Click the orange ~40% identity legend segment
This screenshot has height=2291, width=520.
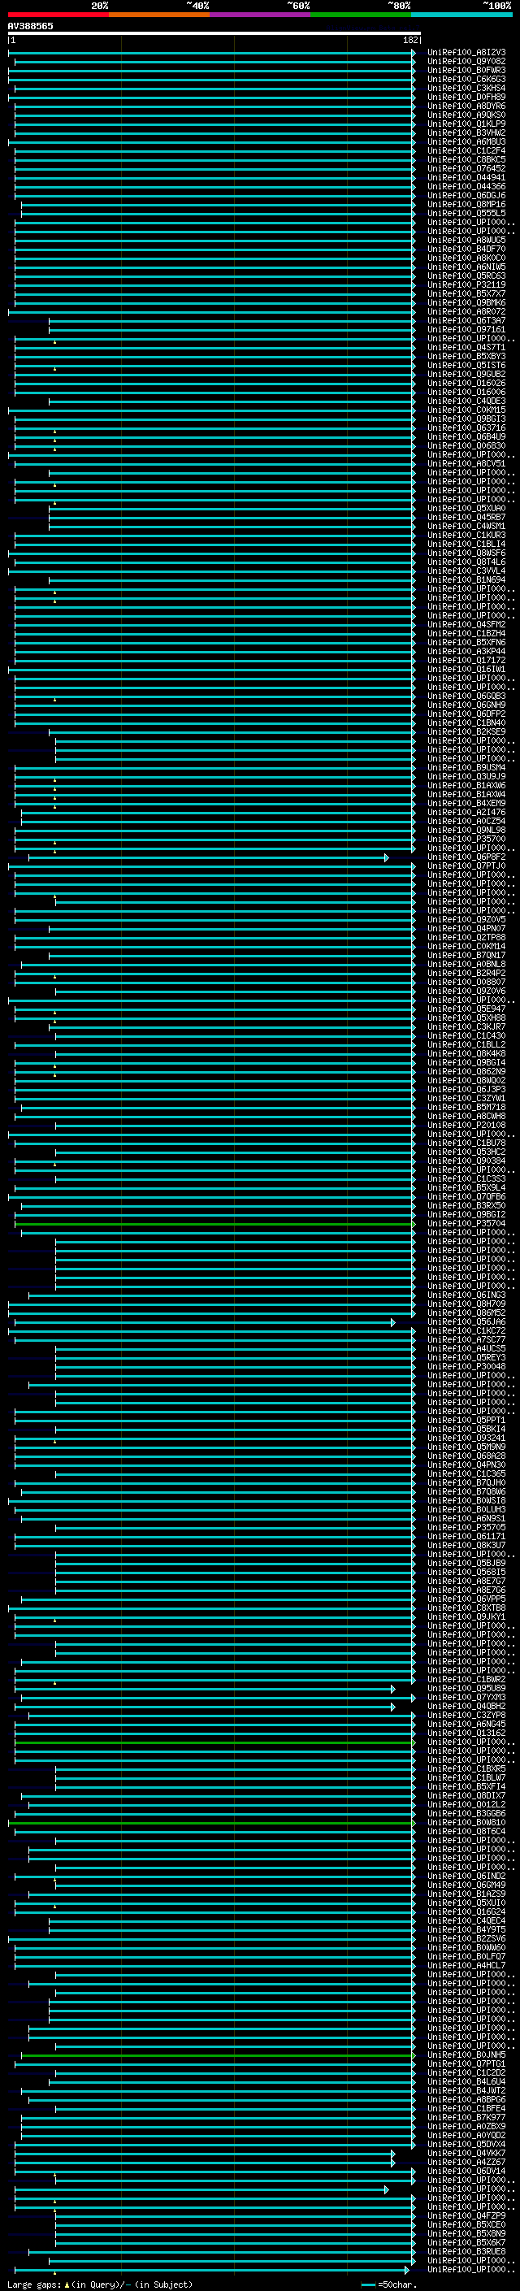[x=160, y=15]
